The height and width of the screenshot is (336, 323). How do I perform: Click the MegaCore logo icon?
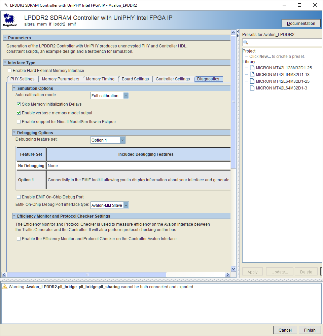click(x=10, y=20)
